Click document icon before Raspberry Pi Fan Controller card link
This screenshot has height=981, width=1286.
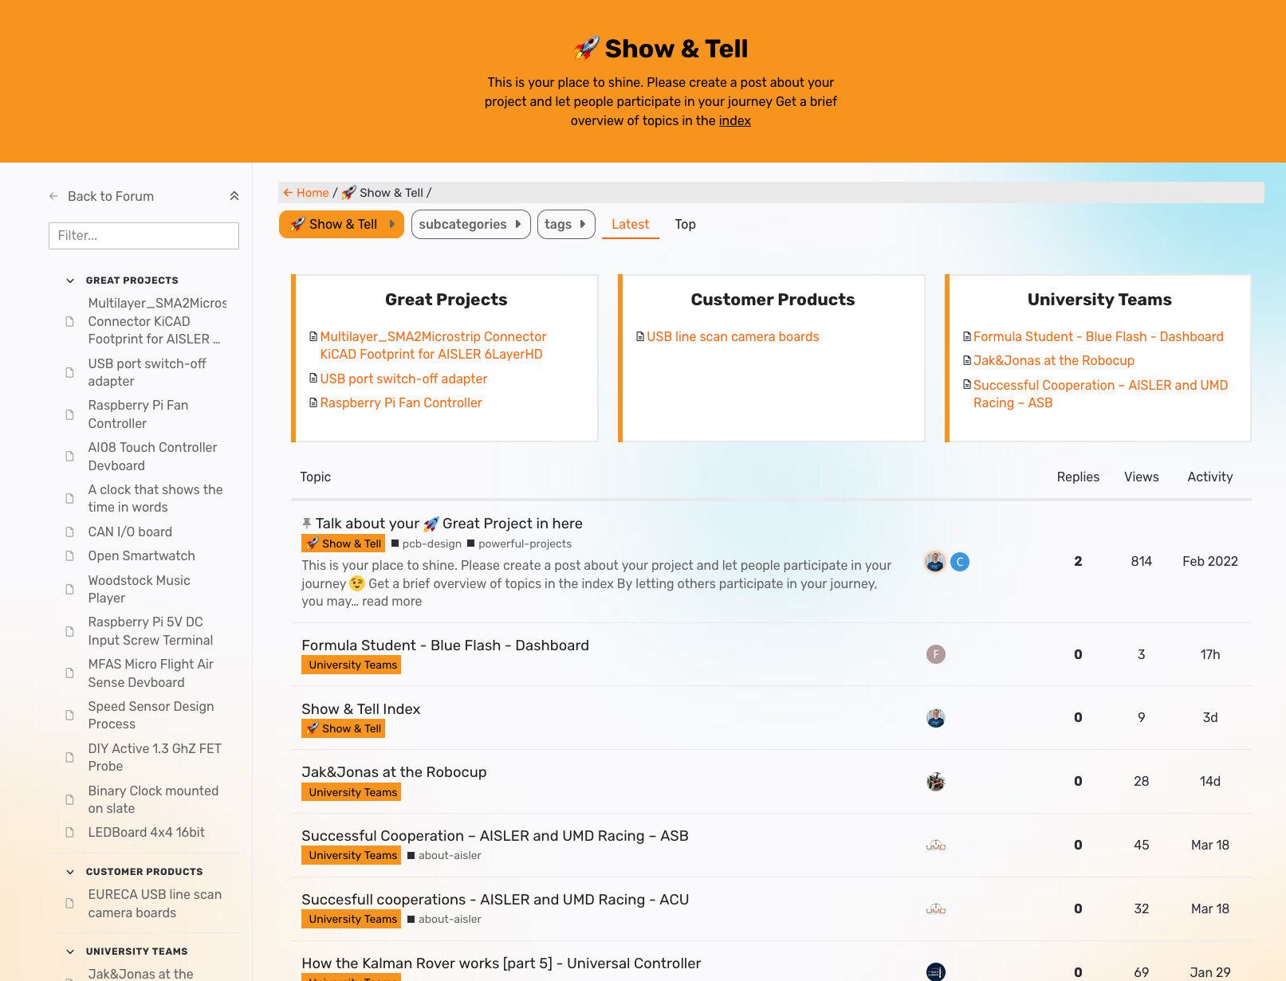313,402
